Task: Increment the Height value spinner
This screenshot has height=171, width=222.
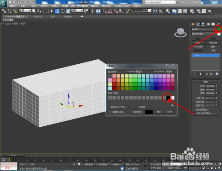Action: click(216, 93)
